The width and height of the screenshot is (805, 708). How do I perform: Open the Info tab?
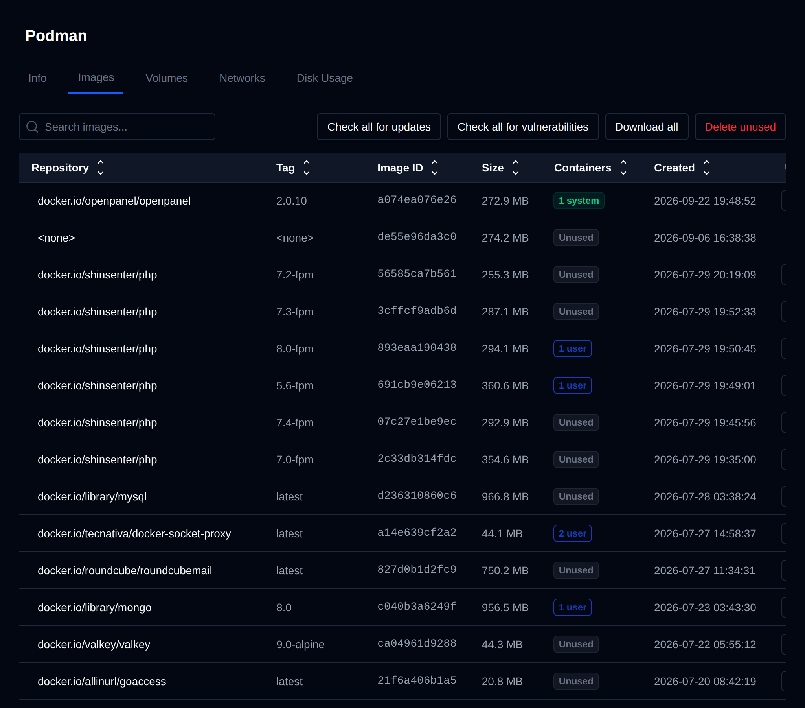(37, 78)
